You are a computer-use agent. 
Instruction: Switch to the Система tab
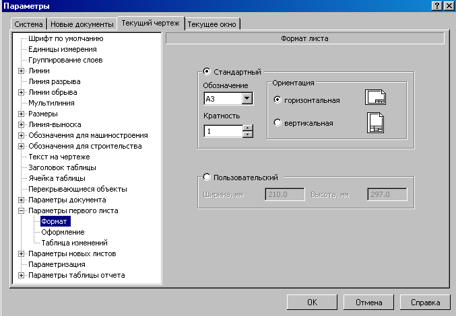coord(28,24)
